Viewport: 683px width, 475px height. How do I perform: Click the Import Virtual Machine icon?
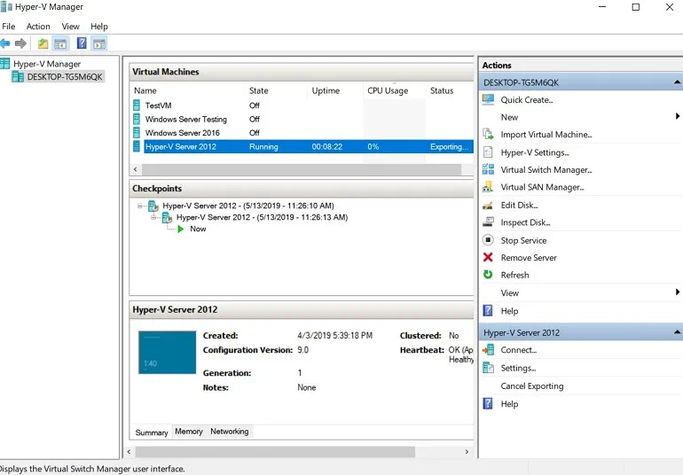(488, 135)
